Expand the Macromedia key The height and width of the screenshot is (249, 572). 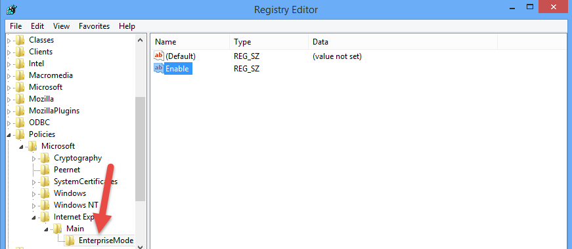click(x=9, y=76)
